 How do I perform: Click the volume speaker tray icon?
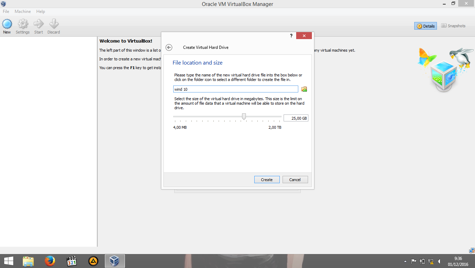click(439, 261)
